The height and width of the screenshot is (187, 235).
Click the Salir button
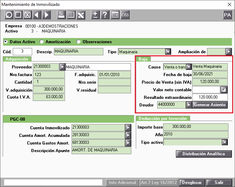click(219, 183)
